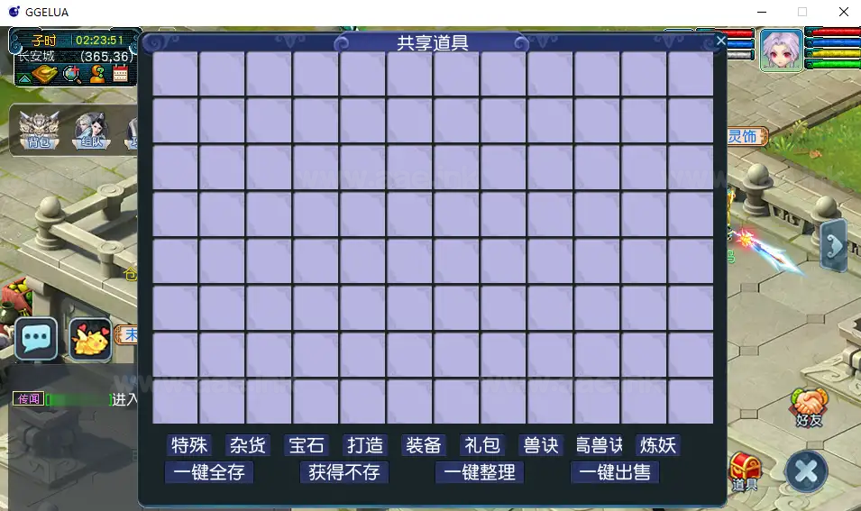Switch to the 兽诀 category tab

541,445
